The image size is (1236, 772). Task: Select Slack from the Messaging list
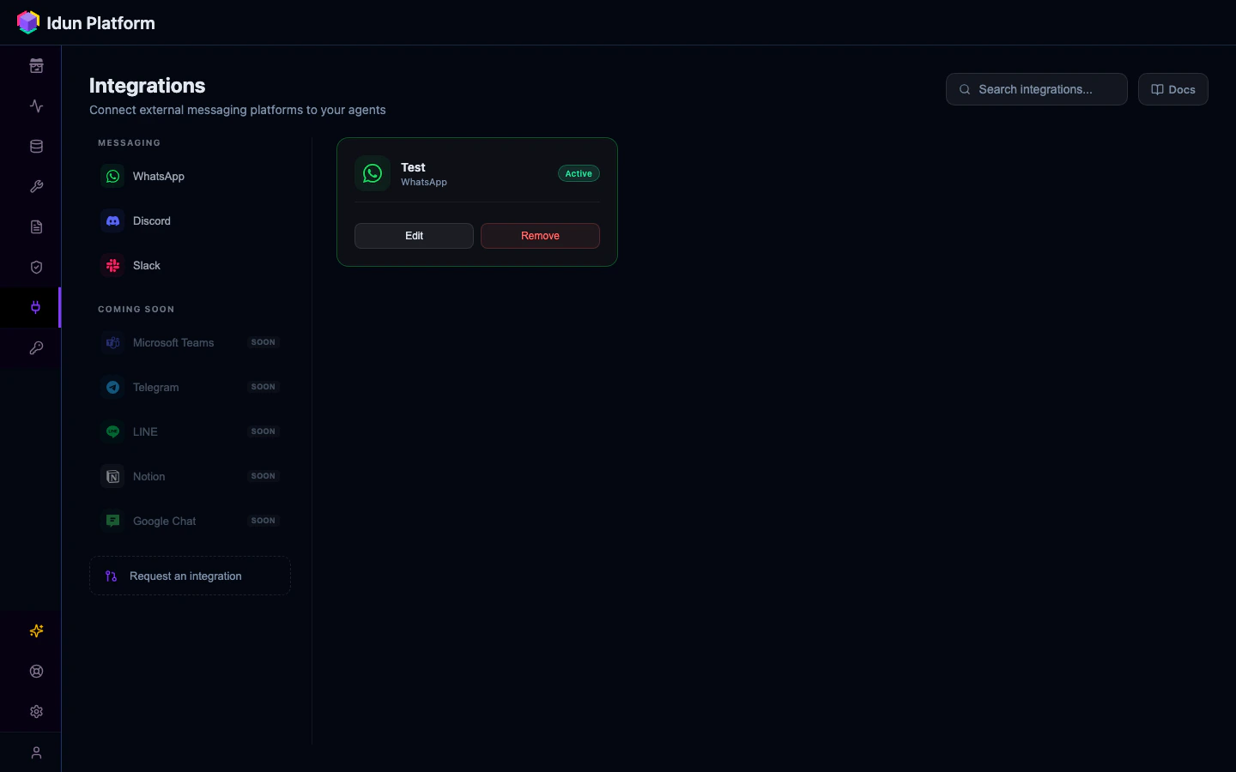146,266
